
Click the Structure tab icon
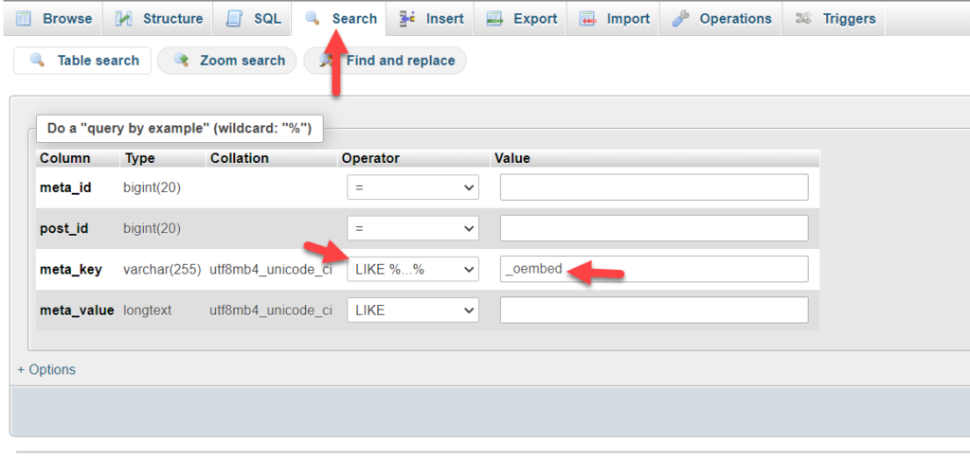[x=124, y=19]
